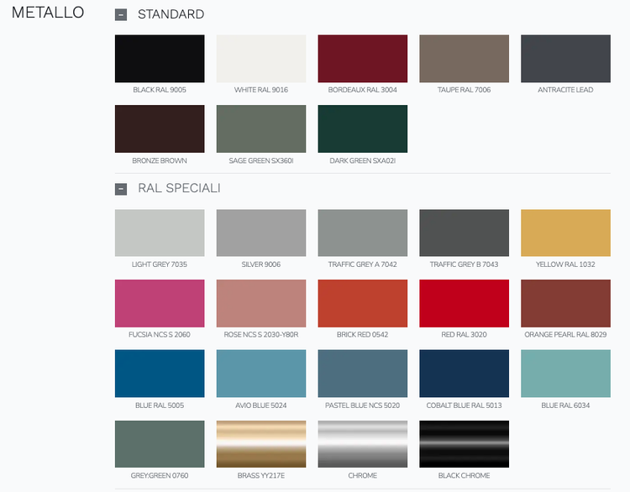Click the STANDARD section heading
This screenshot has height=492, width=630.
coord(171,14)
